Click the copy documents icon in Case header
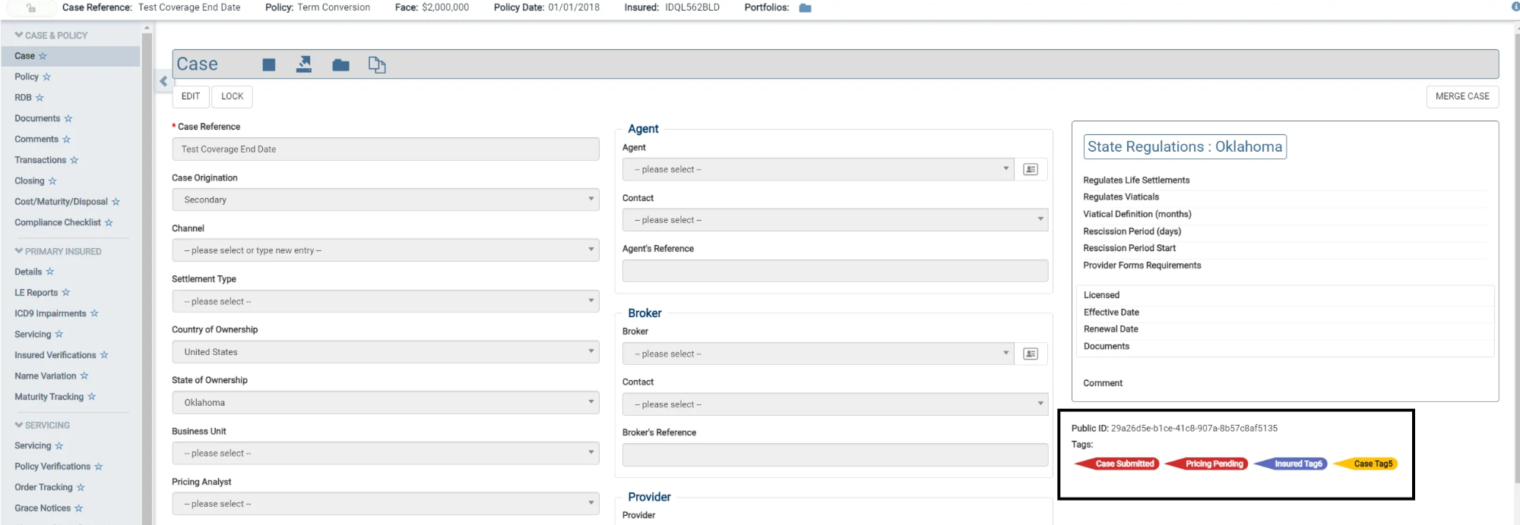This screenshot has height=525, width=1520. (x=377, y=65)
